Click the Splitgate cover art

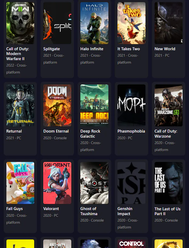click(57, 23)
